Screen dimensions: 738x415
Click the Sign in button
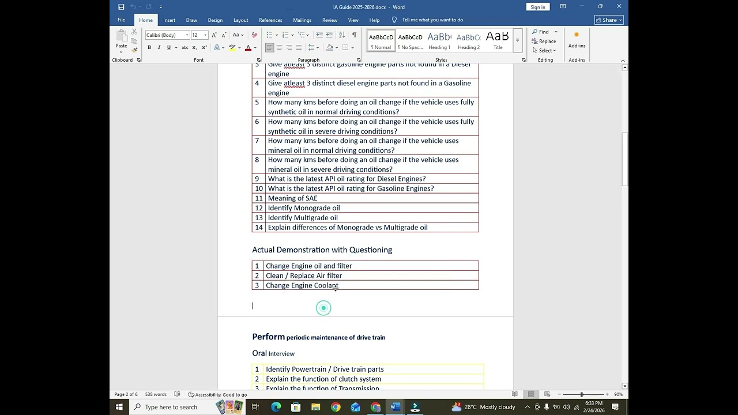(538, 7)
